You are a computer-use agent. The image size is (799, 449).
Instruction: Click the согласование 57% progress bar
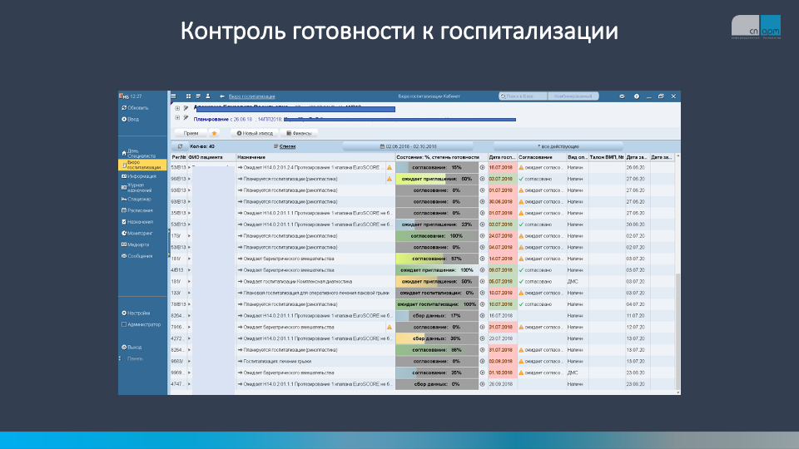coord(437,259)
